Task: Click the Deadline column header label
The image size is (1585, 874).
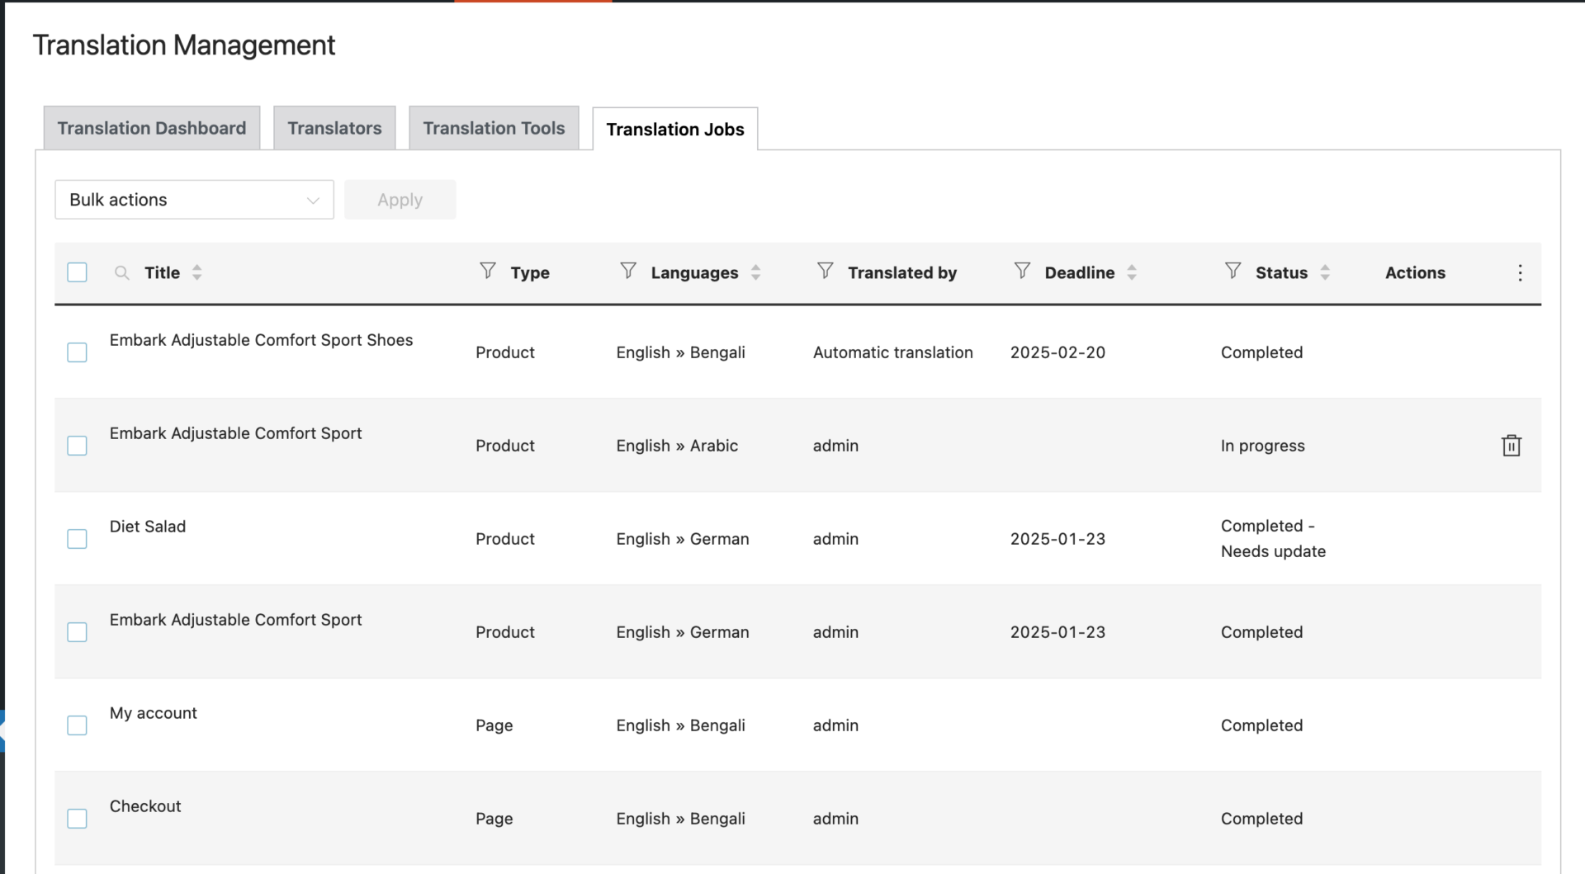Action: (x=1080, y=272)
